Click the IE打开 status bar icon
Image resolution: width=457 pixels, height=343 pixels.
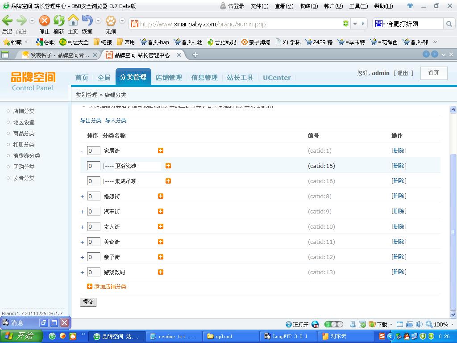297,324
